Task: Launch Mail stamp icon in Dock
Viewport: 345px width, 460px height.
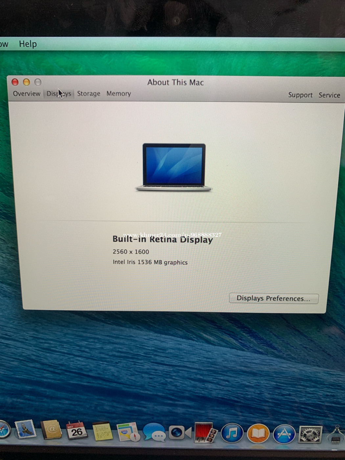Action: (26, 429)
